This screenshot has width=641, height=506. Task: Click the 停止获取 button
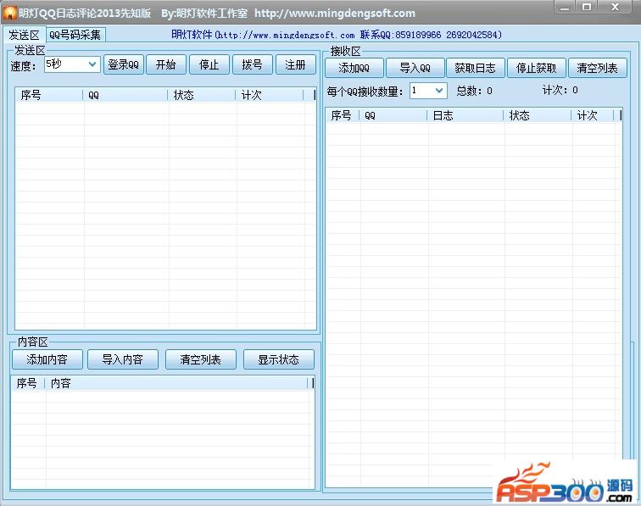[537, 68]
